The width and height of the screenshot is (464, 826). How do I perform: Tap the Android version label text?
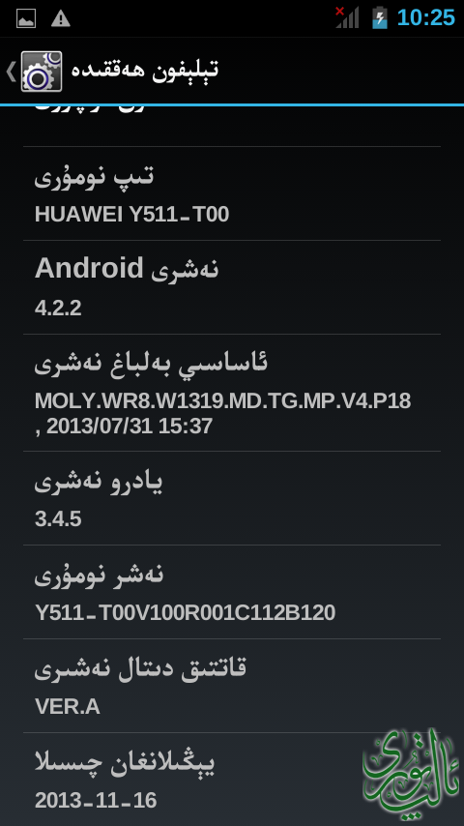pyautogui.click(x=127, y=269)
